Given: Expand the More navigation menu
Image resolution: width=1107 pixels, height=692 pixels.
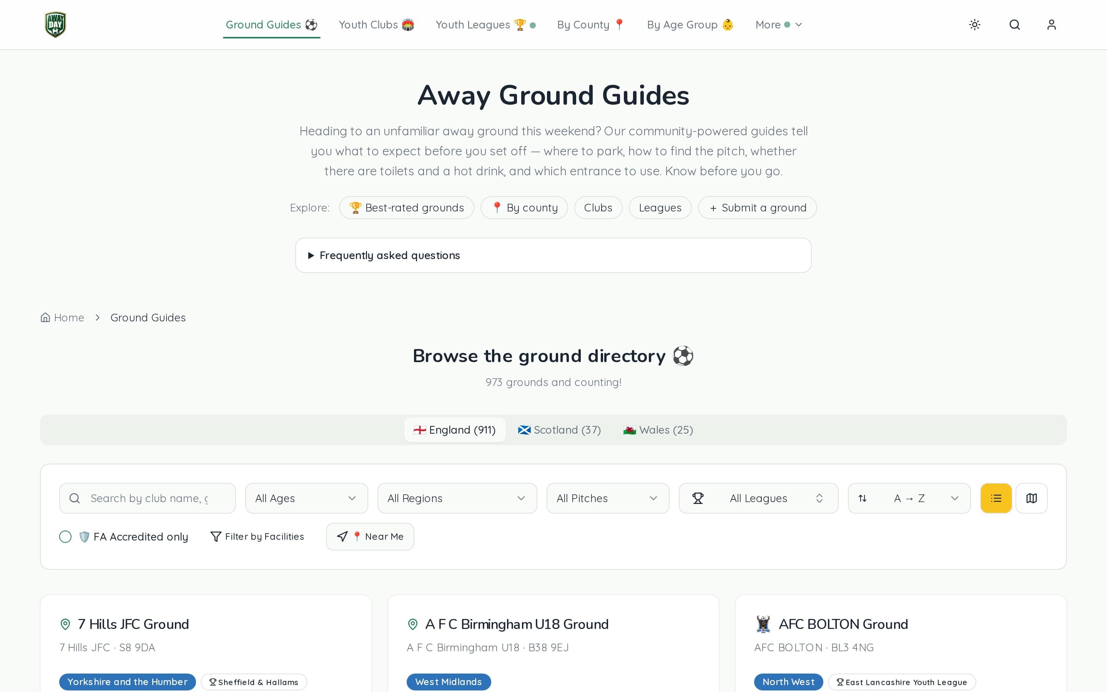Looking at the screenshot, I should [779, 25].
